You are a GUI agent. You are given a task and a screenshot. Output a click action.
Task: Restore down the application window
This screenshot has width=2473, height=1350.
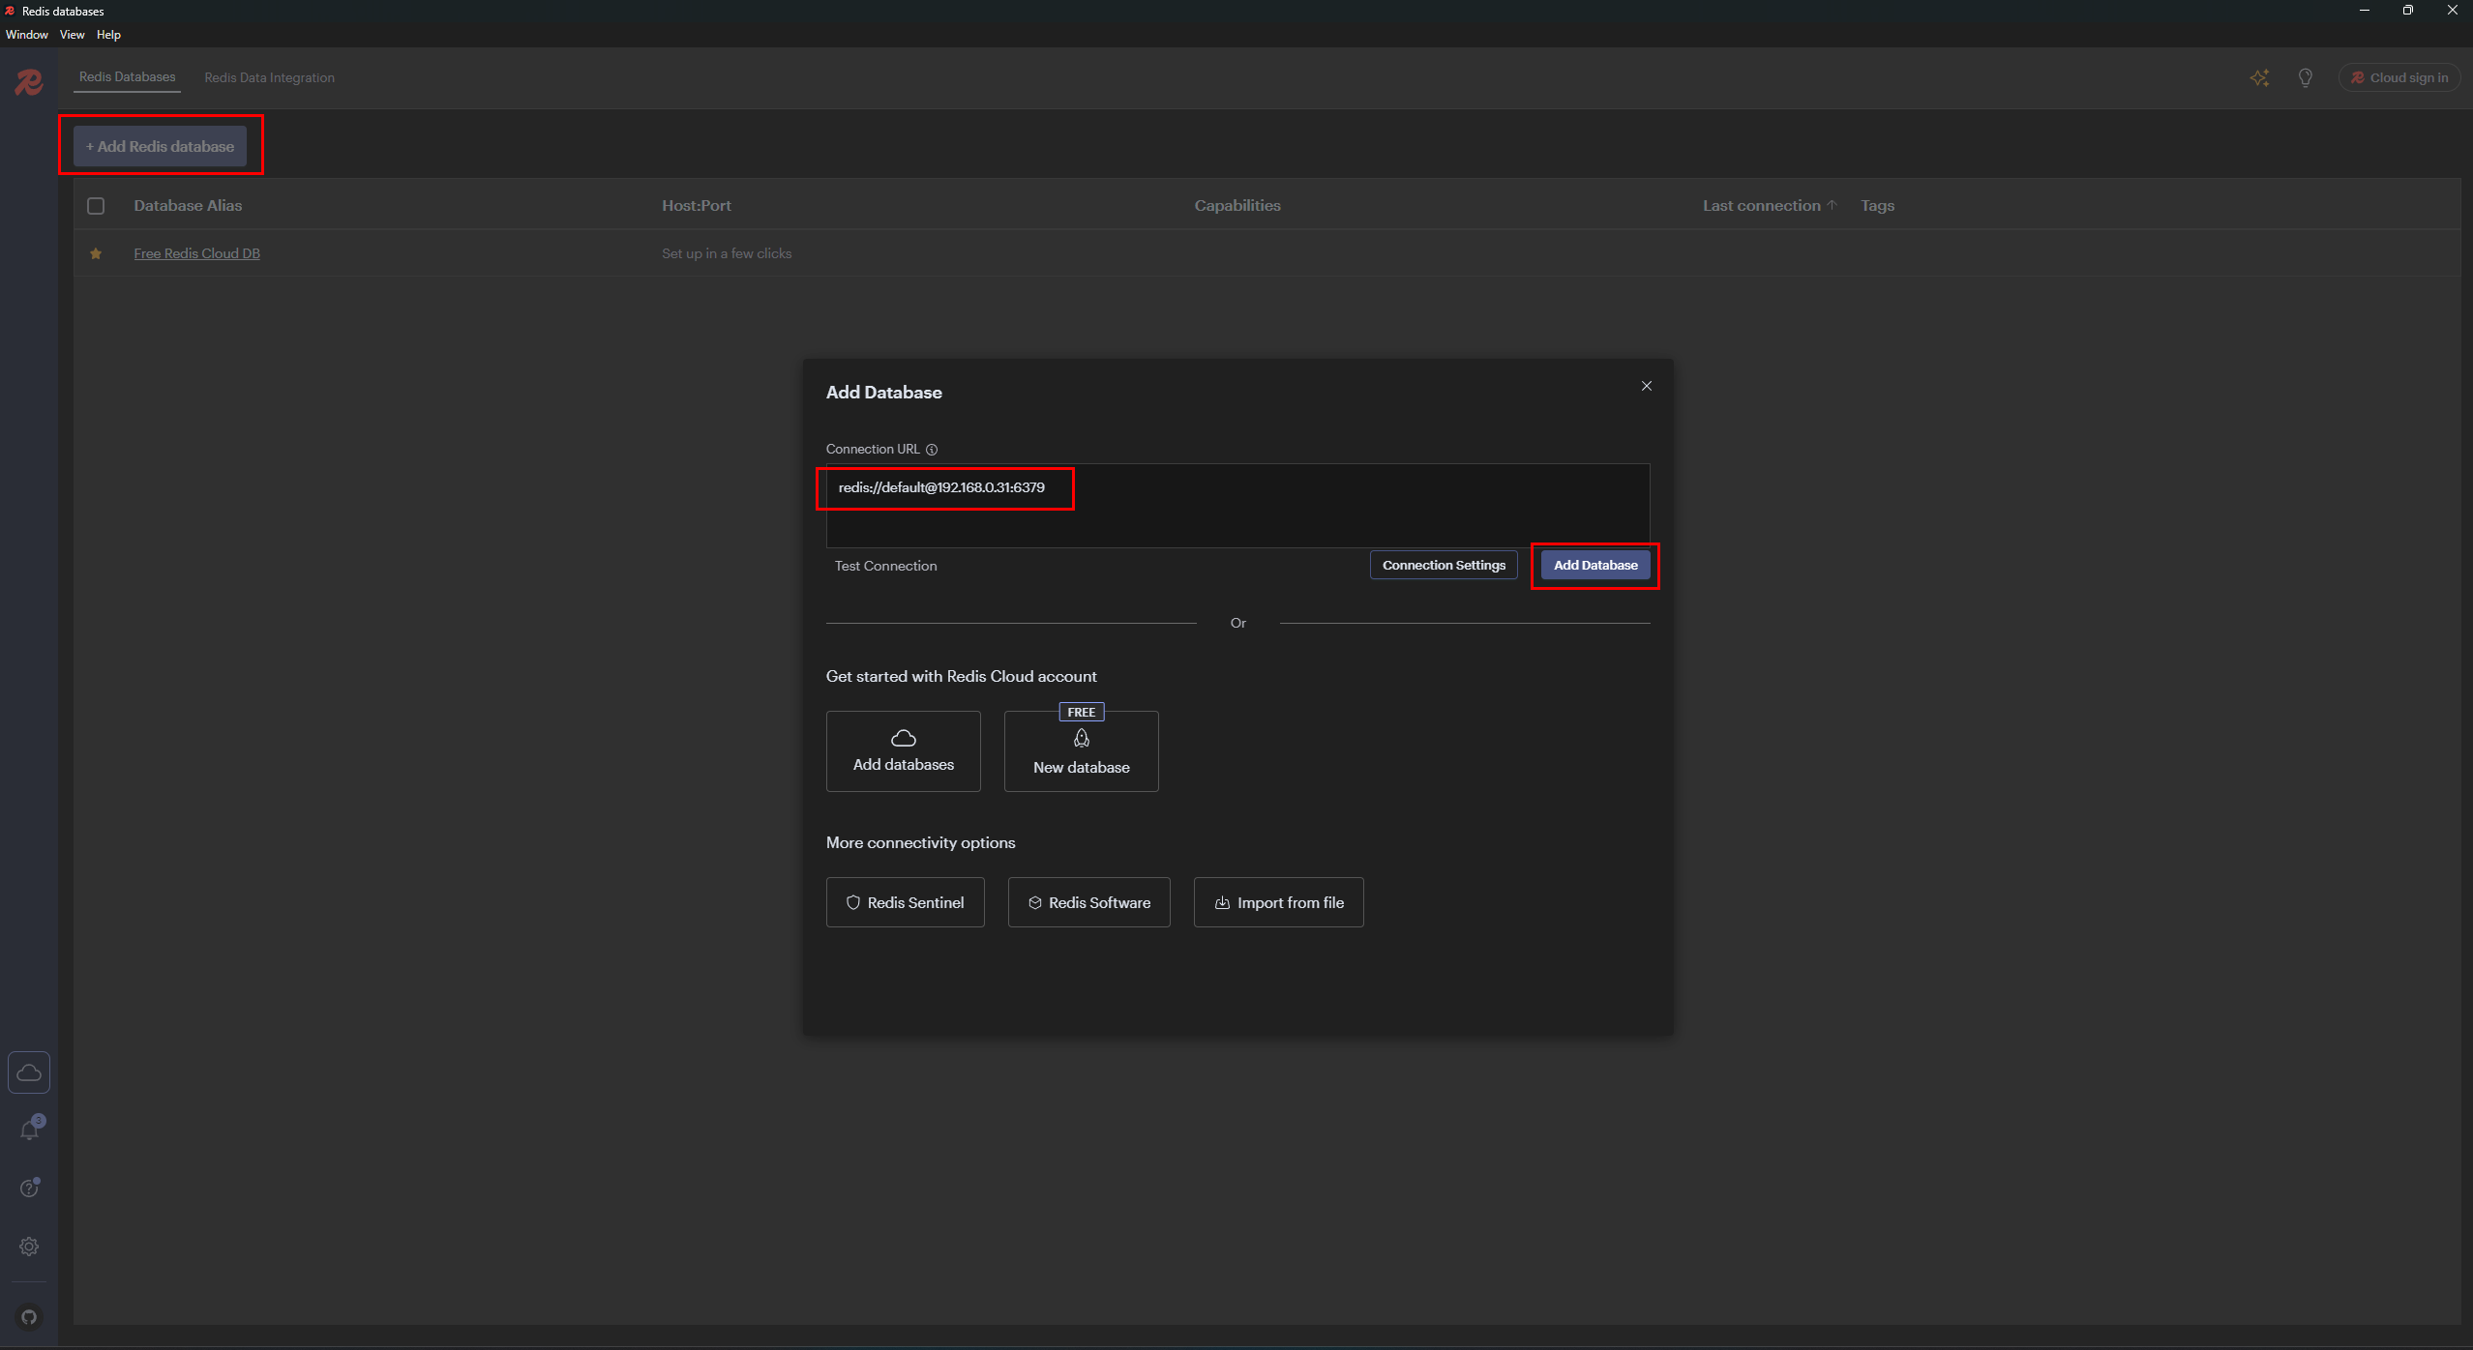coord(2408,11)
